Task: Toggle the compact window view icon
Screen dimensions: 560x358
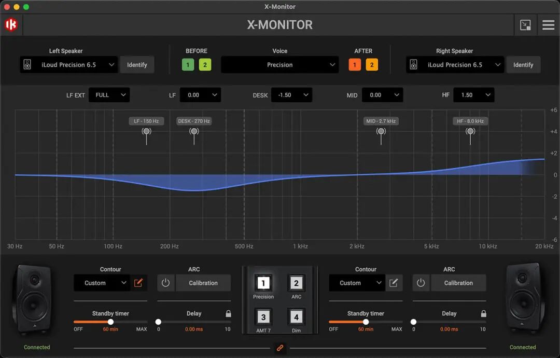Action: (x=525, y=25)
